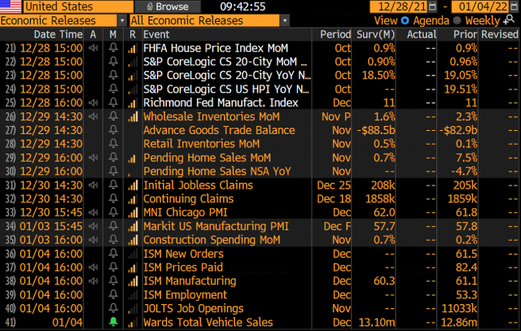Viewport: 521px width, 331px height.
Task: Open S&P CoreLogic CS 20-City MoM event
Action: coord(225,62)
